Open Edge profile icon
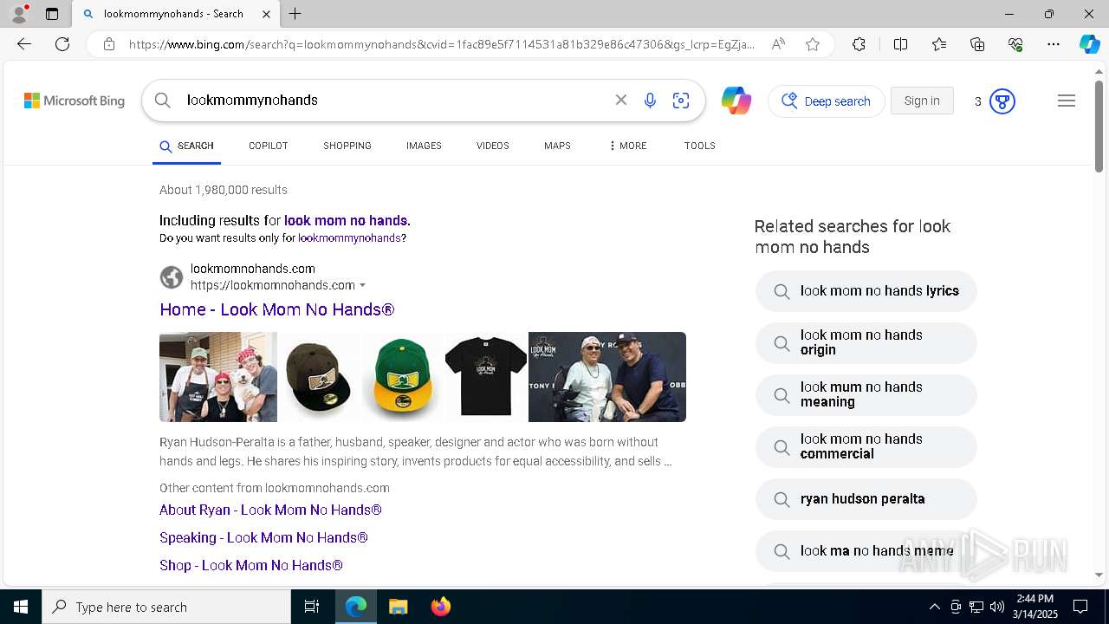This screenshot has height=624, width=1109. (19, 14)
